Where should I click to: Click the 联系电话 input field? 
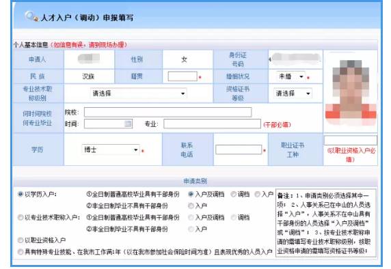pos(239,150)
